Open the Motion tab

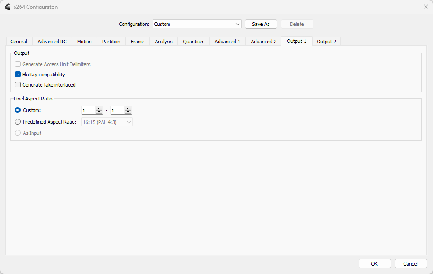click(x=84, y=42)
